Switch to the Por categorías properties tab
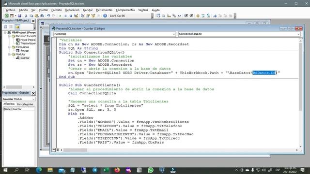This screenshot has width=310, height=174. 25,104
